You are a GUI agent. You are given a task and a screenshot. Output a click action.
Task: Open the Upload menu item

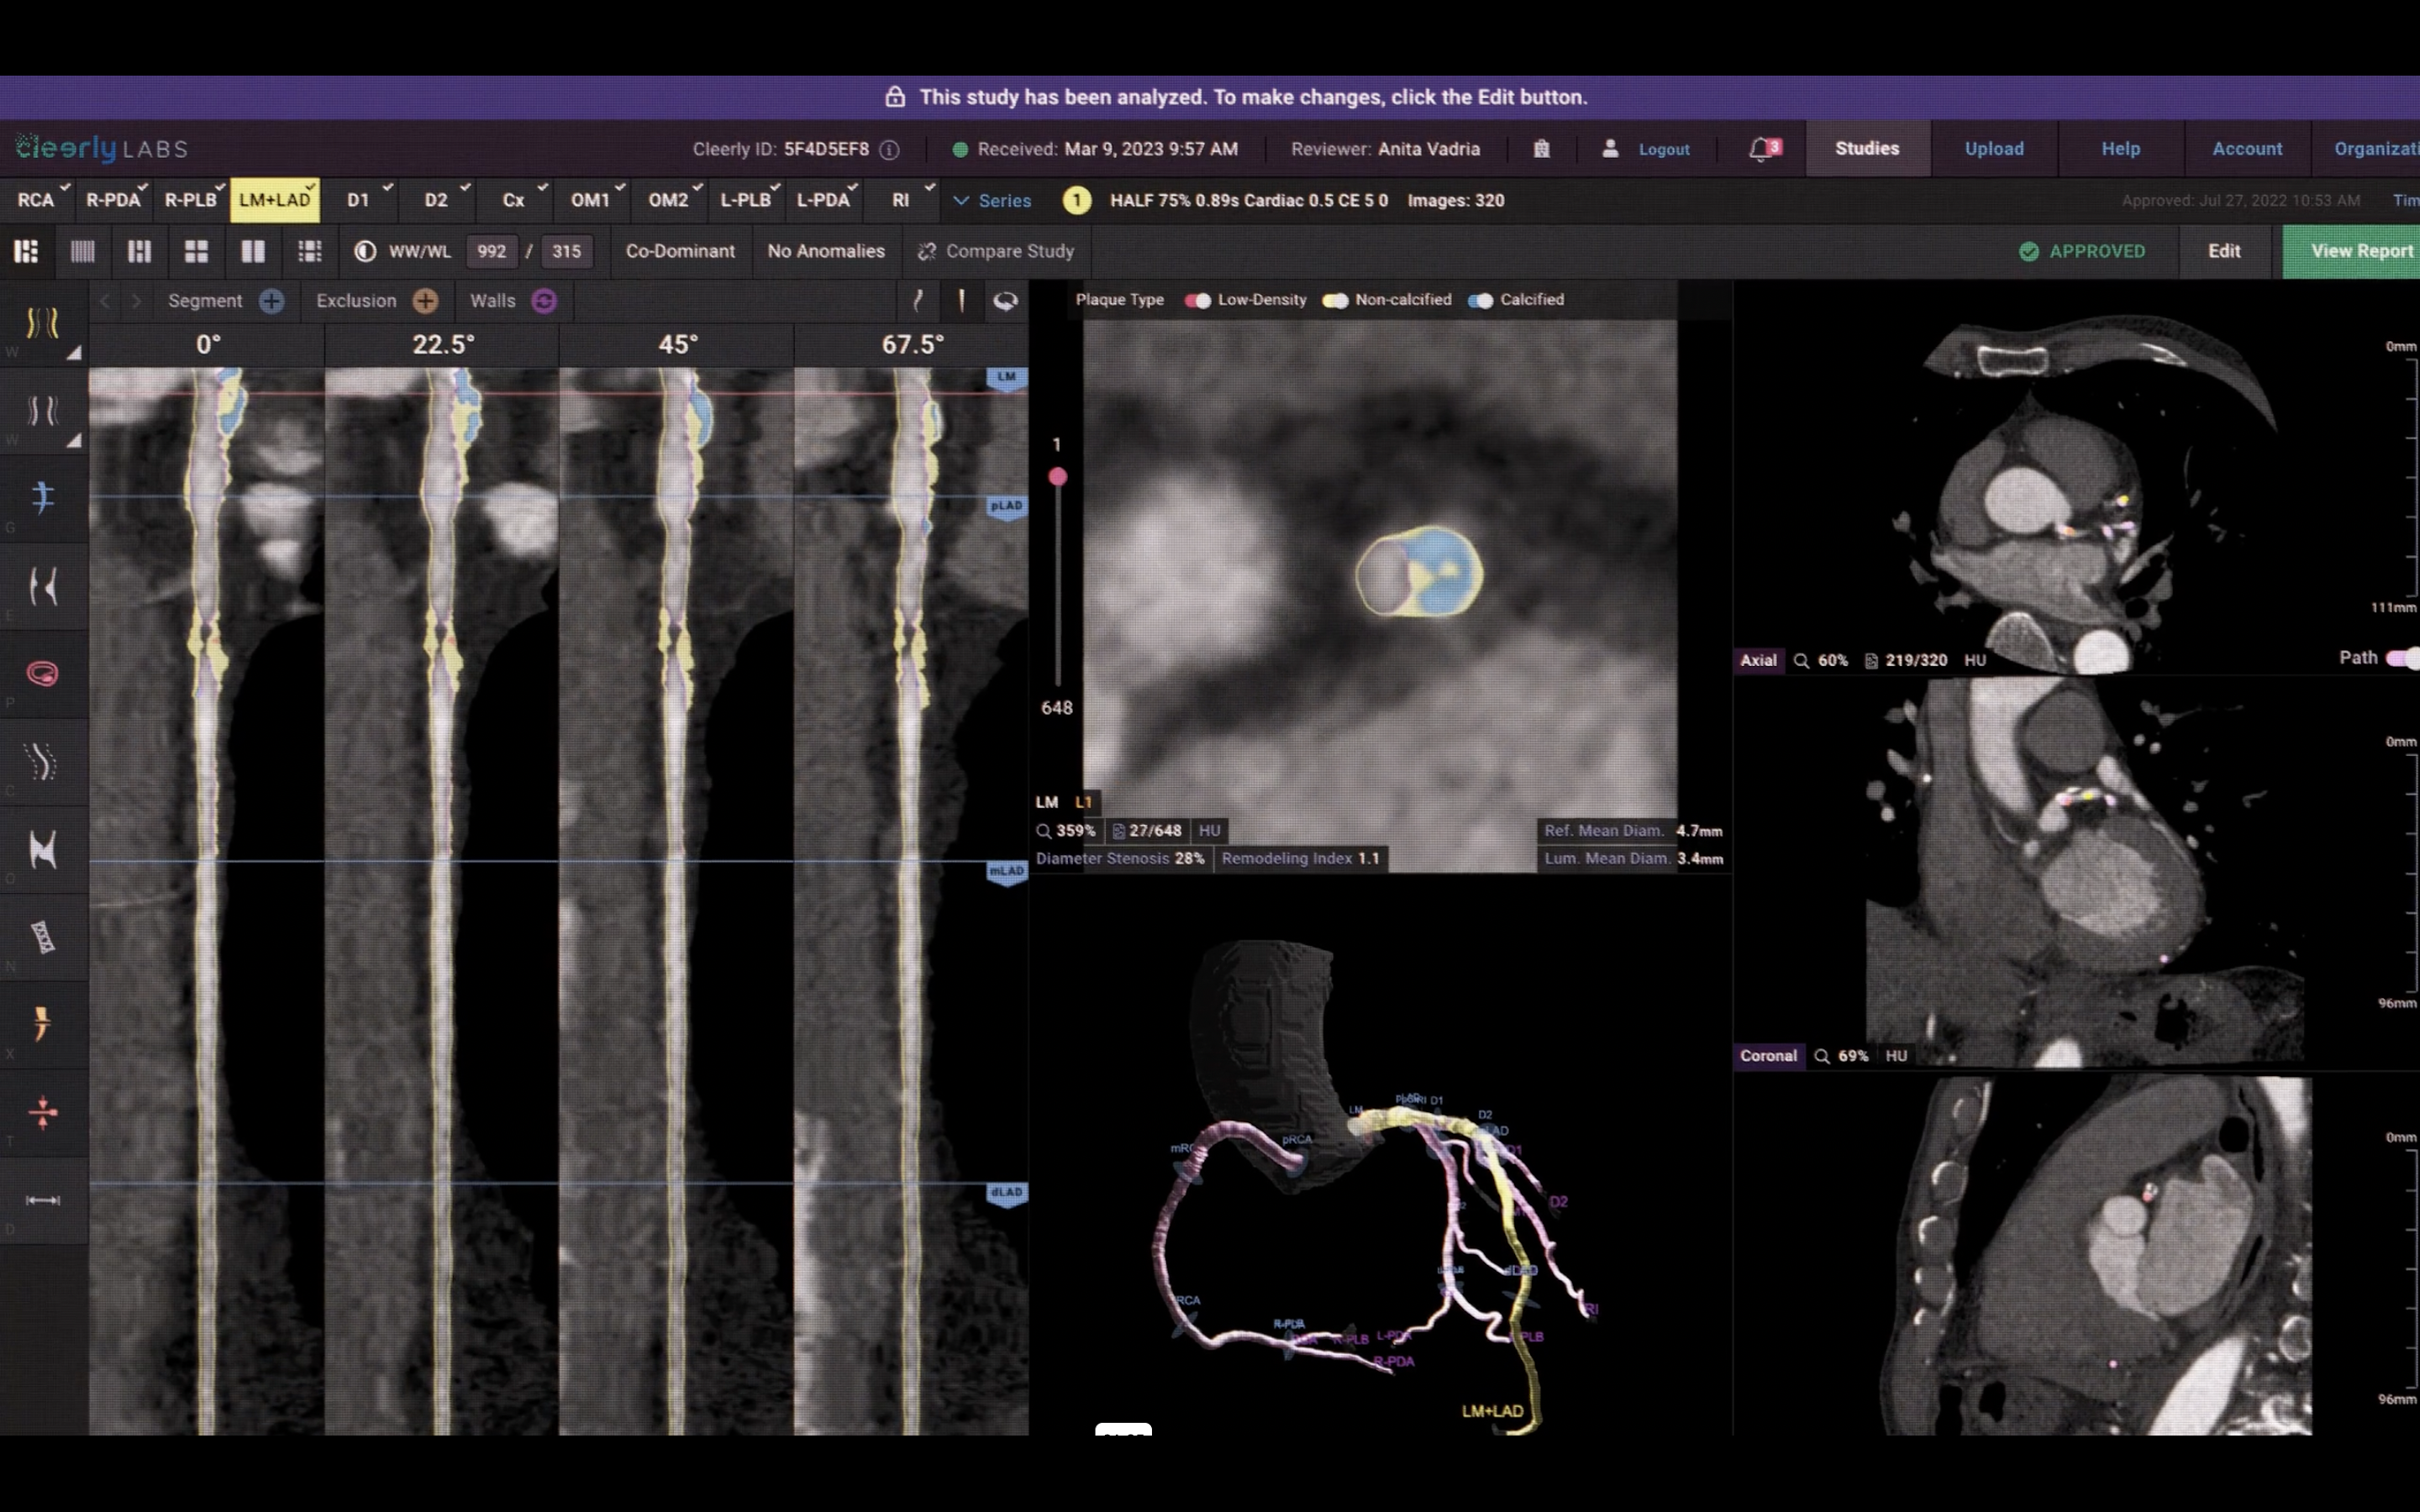[1994, 149]
